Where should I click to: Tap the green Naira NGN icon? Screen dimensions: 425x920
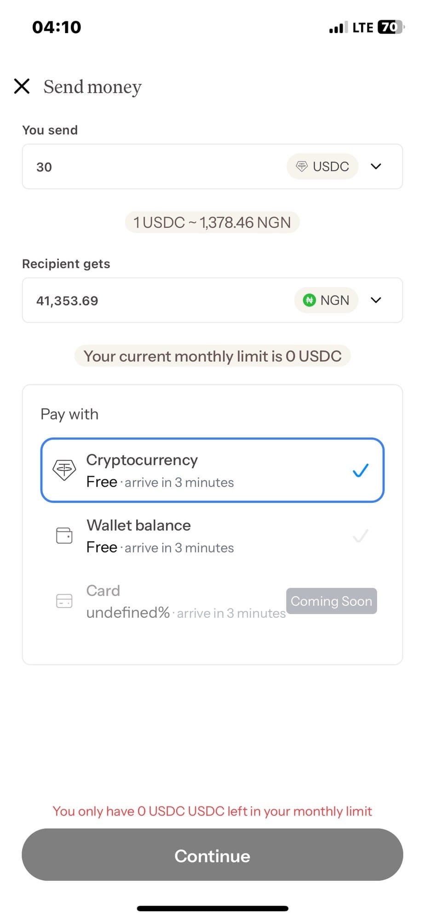point(310,300)
